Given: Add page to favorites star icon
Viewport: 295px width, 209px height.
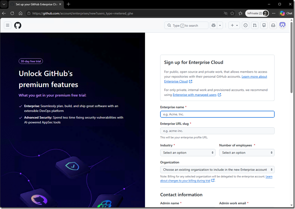Looking at the screenshot, I should click(232, 14).
